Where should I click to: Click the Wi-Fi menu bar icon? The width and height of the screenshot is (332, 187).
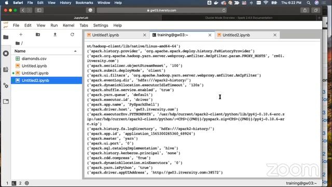[266, 3]
